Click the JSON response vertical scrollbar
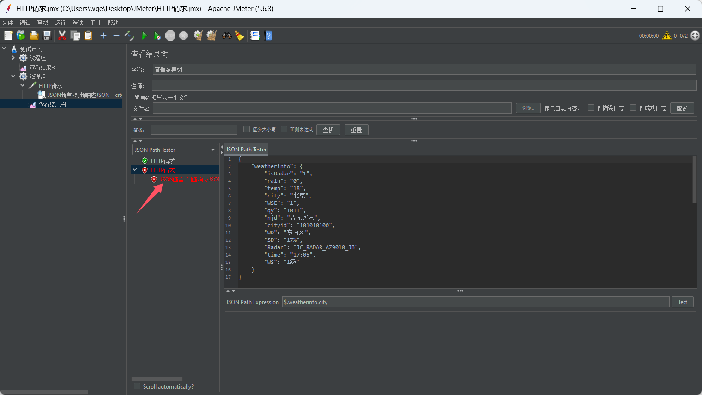The height and width of the screenshot is (395, 702). pyautogui.click(x=694, y=180)
